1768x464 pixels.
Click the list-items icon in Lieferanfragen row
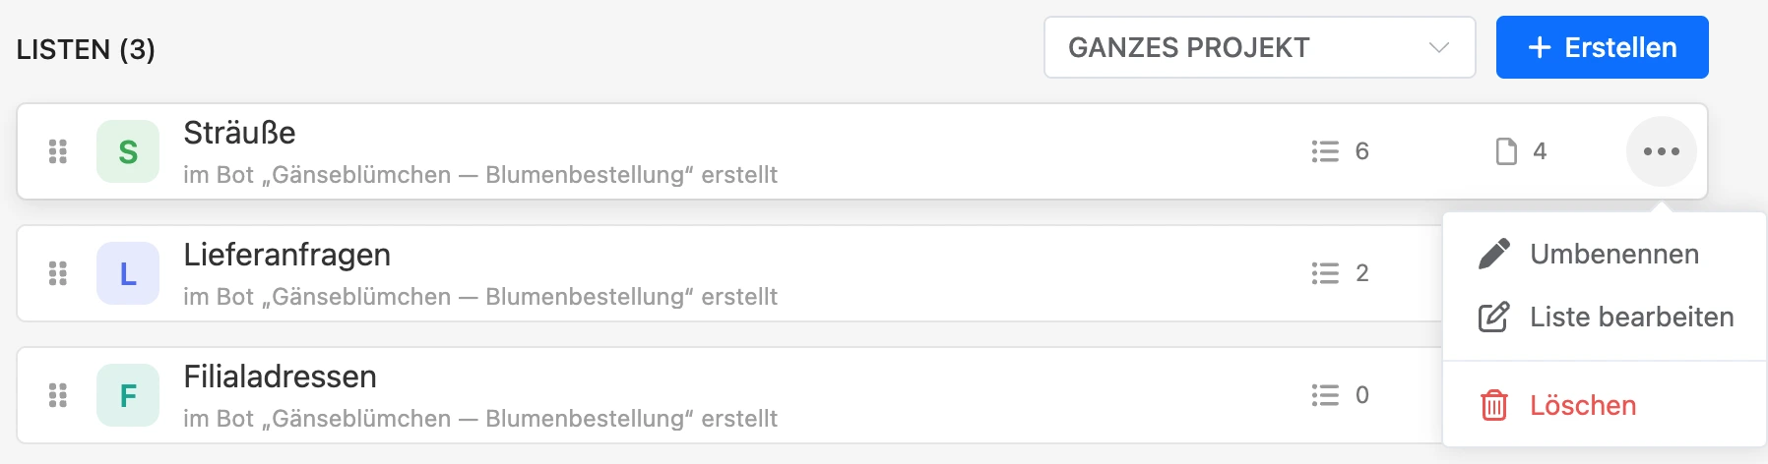pyautogui.click(x=1325, y=273)
